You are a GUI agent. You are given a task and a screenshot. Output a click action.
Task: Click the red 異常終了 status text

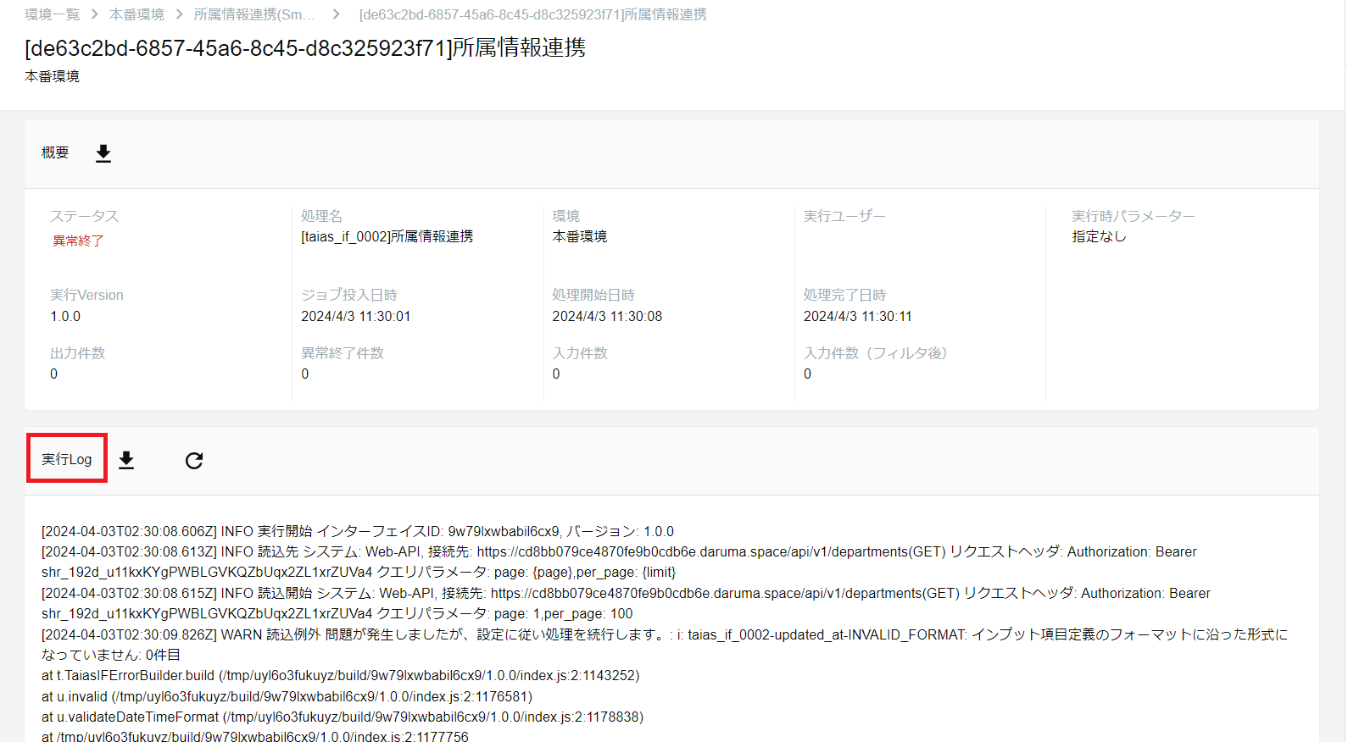[78, 241]
